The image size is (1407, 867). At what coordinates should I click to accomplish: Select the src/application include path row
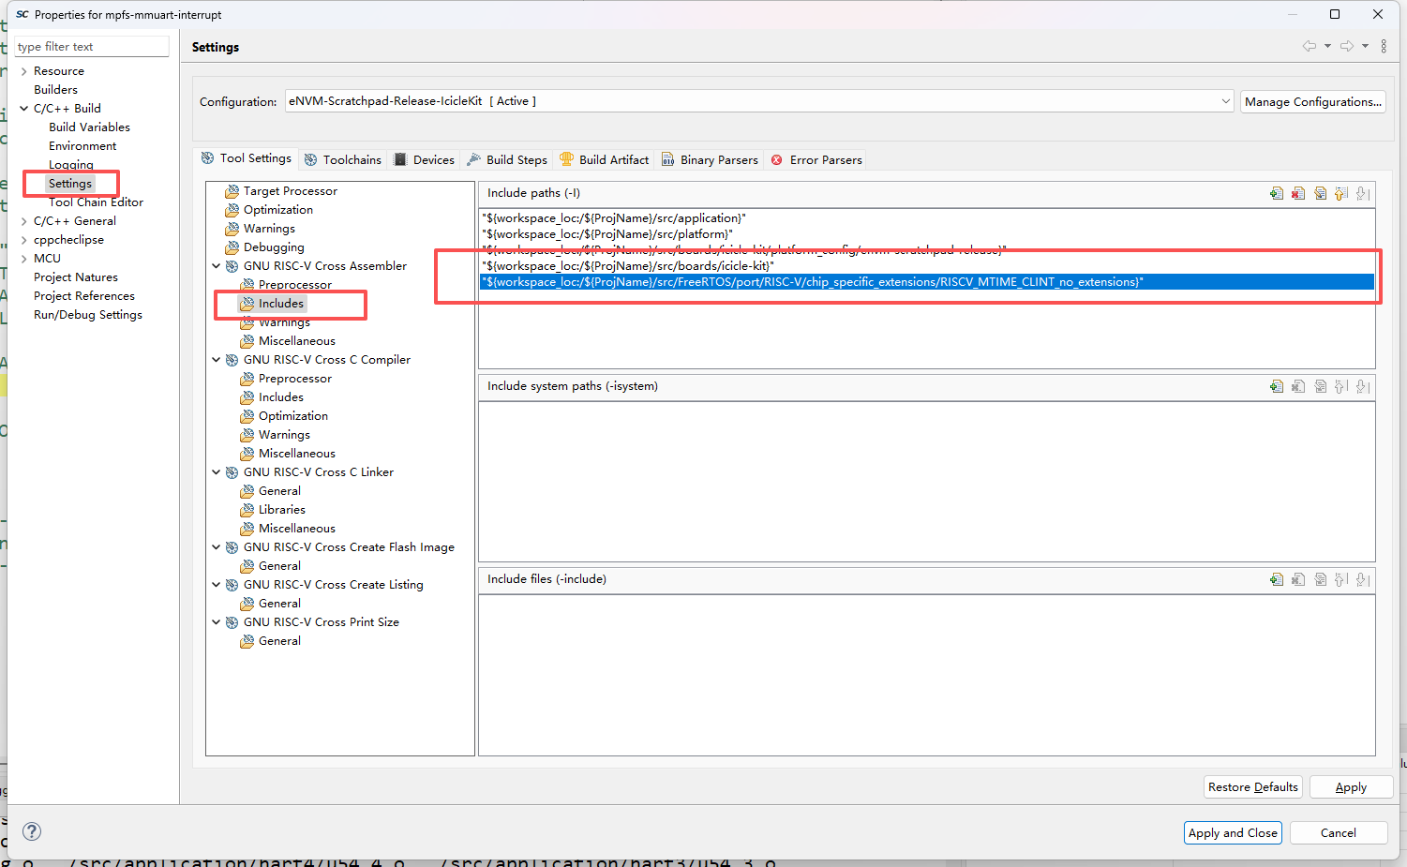click(x=926, y=218)
